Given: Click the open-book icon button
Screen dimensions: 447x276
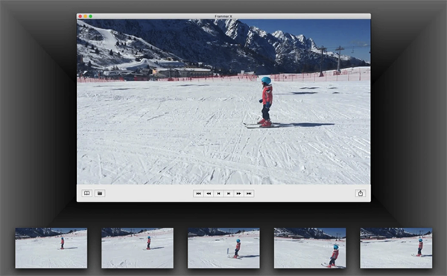Looking at the screenshot, I should 87,193.
